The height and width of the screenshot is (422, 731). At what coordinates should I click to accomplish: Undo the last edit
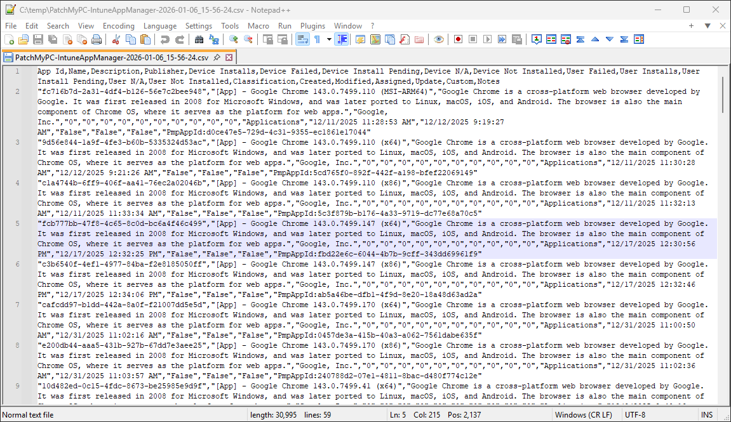[x=164, y=39]
